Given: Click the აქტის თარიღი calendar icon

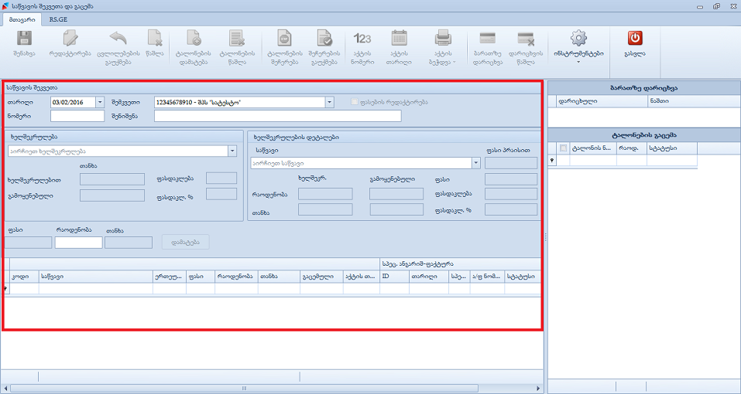Looking at the screenshot, I should (x=400, y=38).
